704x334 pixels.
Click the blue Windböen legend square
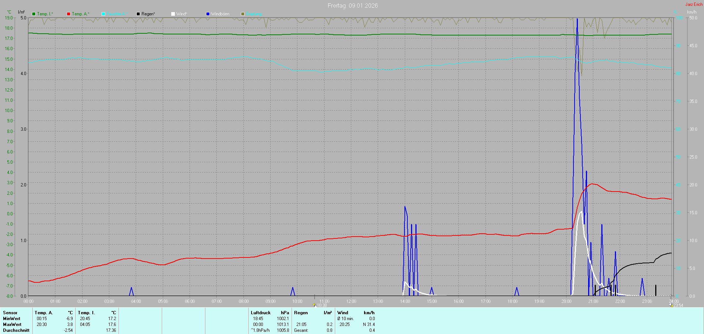tap(208, 14)
